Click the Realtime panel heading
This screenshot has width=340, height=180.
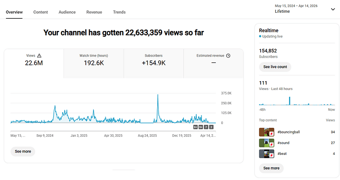(x=269, y=30)
